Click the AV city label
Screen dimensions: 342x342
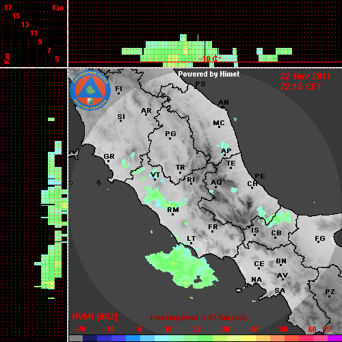[x=282, y=276]
